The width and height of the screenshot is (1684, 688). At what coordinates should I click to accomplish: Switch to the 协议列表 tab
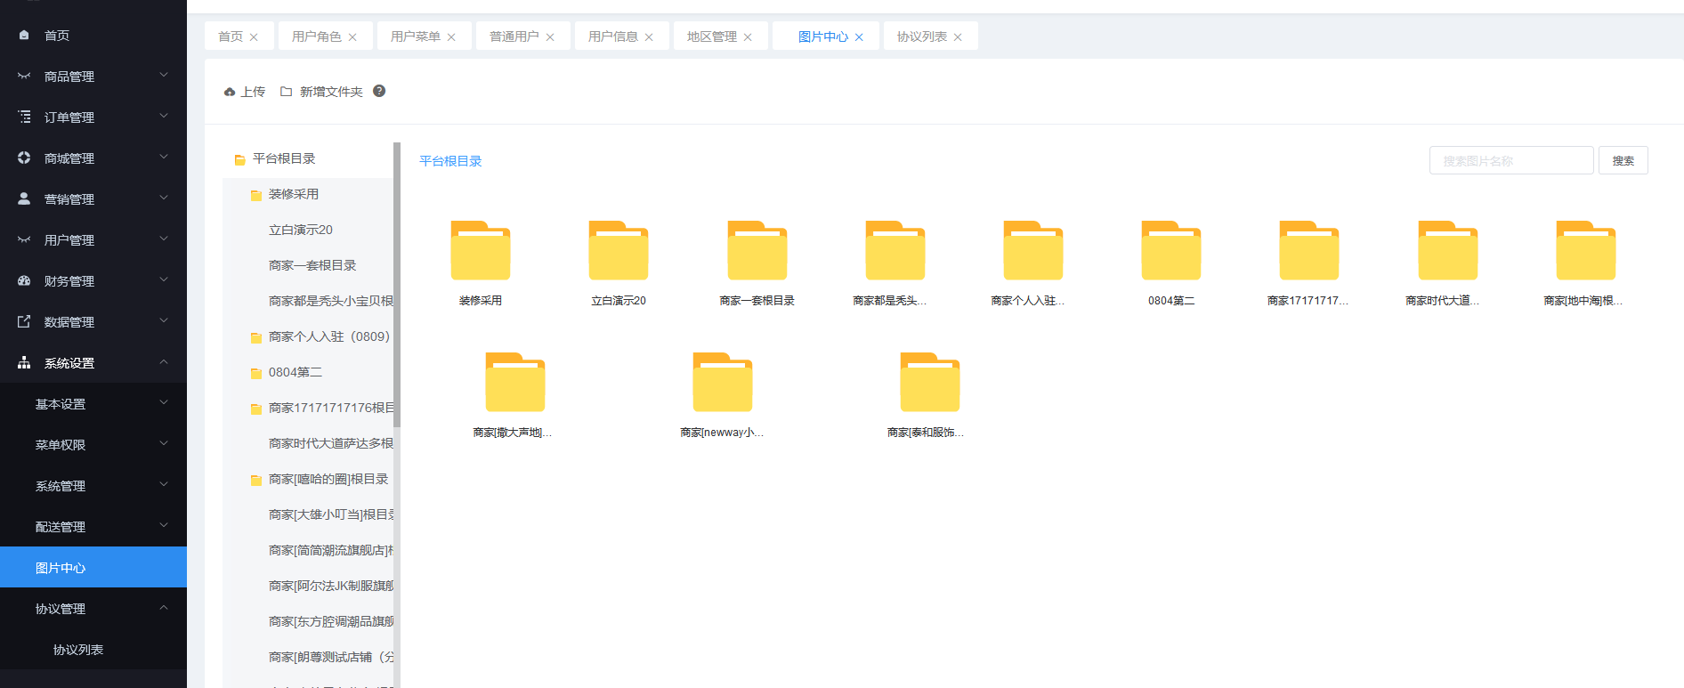tap(921, 36)
